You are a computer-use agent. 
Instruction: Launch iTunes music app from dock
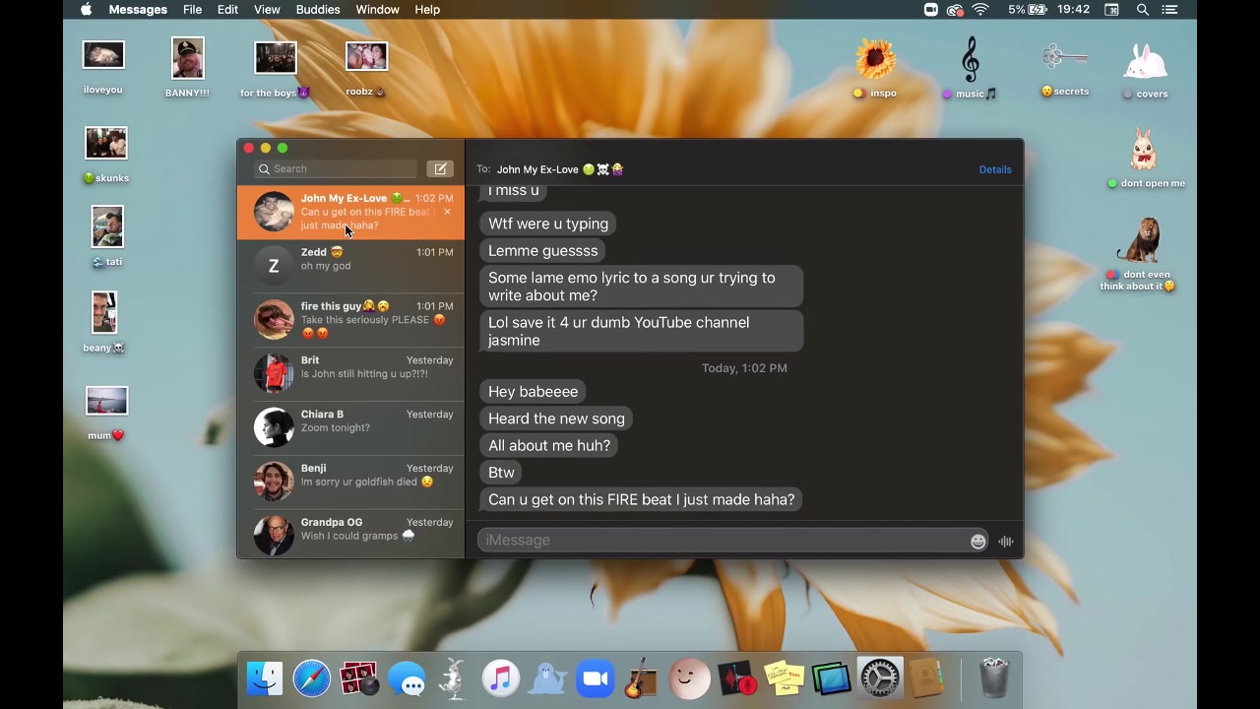tap(501, 678)
